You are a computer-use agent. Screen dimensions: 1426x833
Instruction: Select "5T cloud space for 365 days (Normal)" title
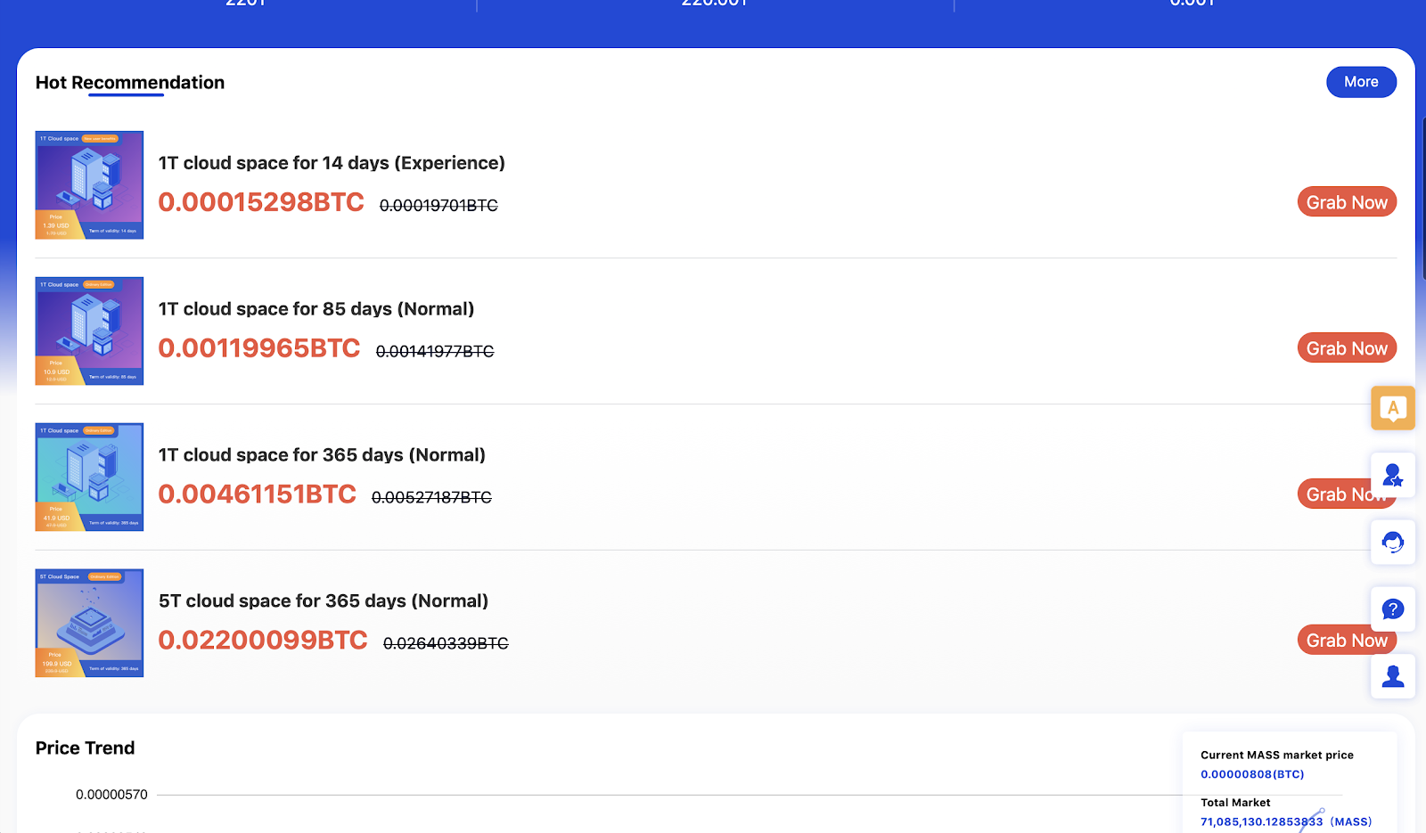pyautogui.click(x=324, y=601)
